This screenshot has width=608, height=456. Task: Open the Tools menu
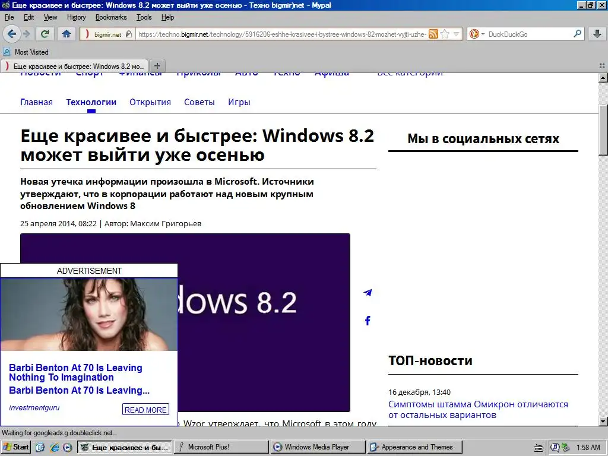click(144, 17)
